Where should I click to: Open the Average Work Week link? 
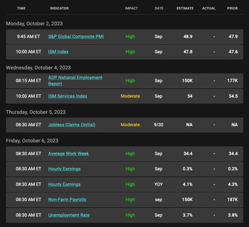[68, 154]
